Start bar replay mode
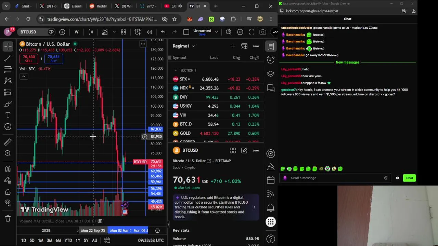Viewport: 438px width, 246px height. [149, 32]
